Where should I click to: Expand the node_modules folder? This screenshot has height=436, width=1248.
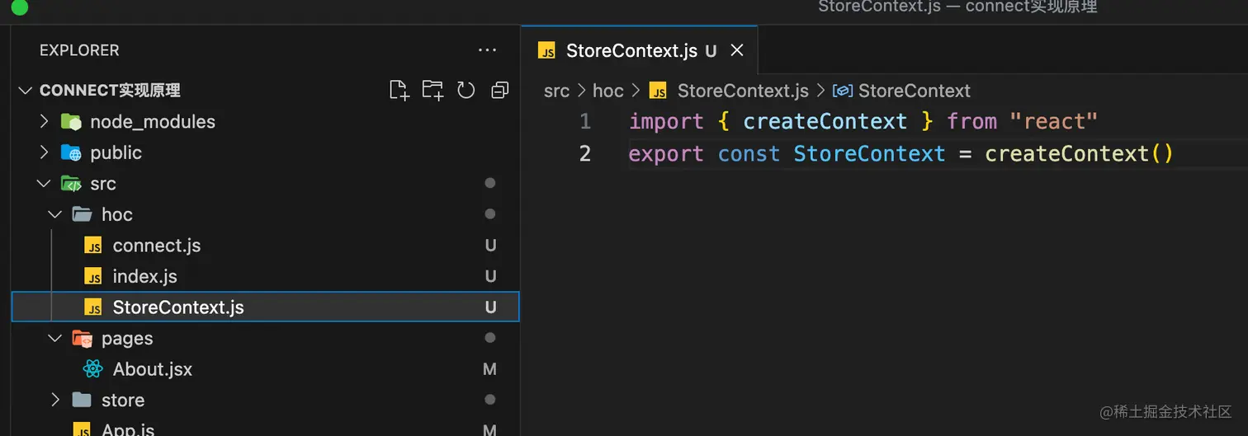pyautogui.click(x=45, y=122)
